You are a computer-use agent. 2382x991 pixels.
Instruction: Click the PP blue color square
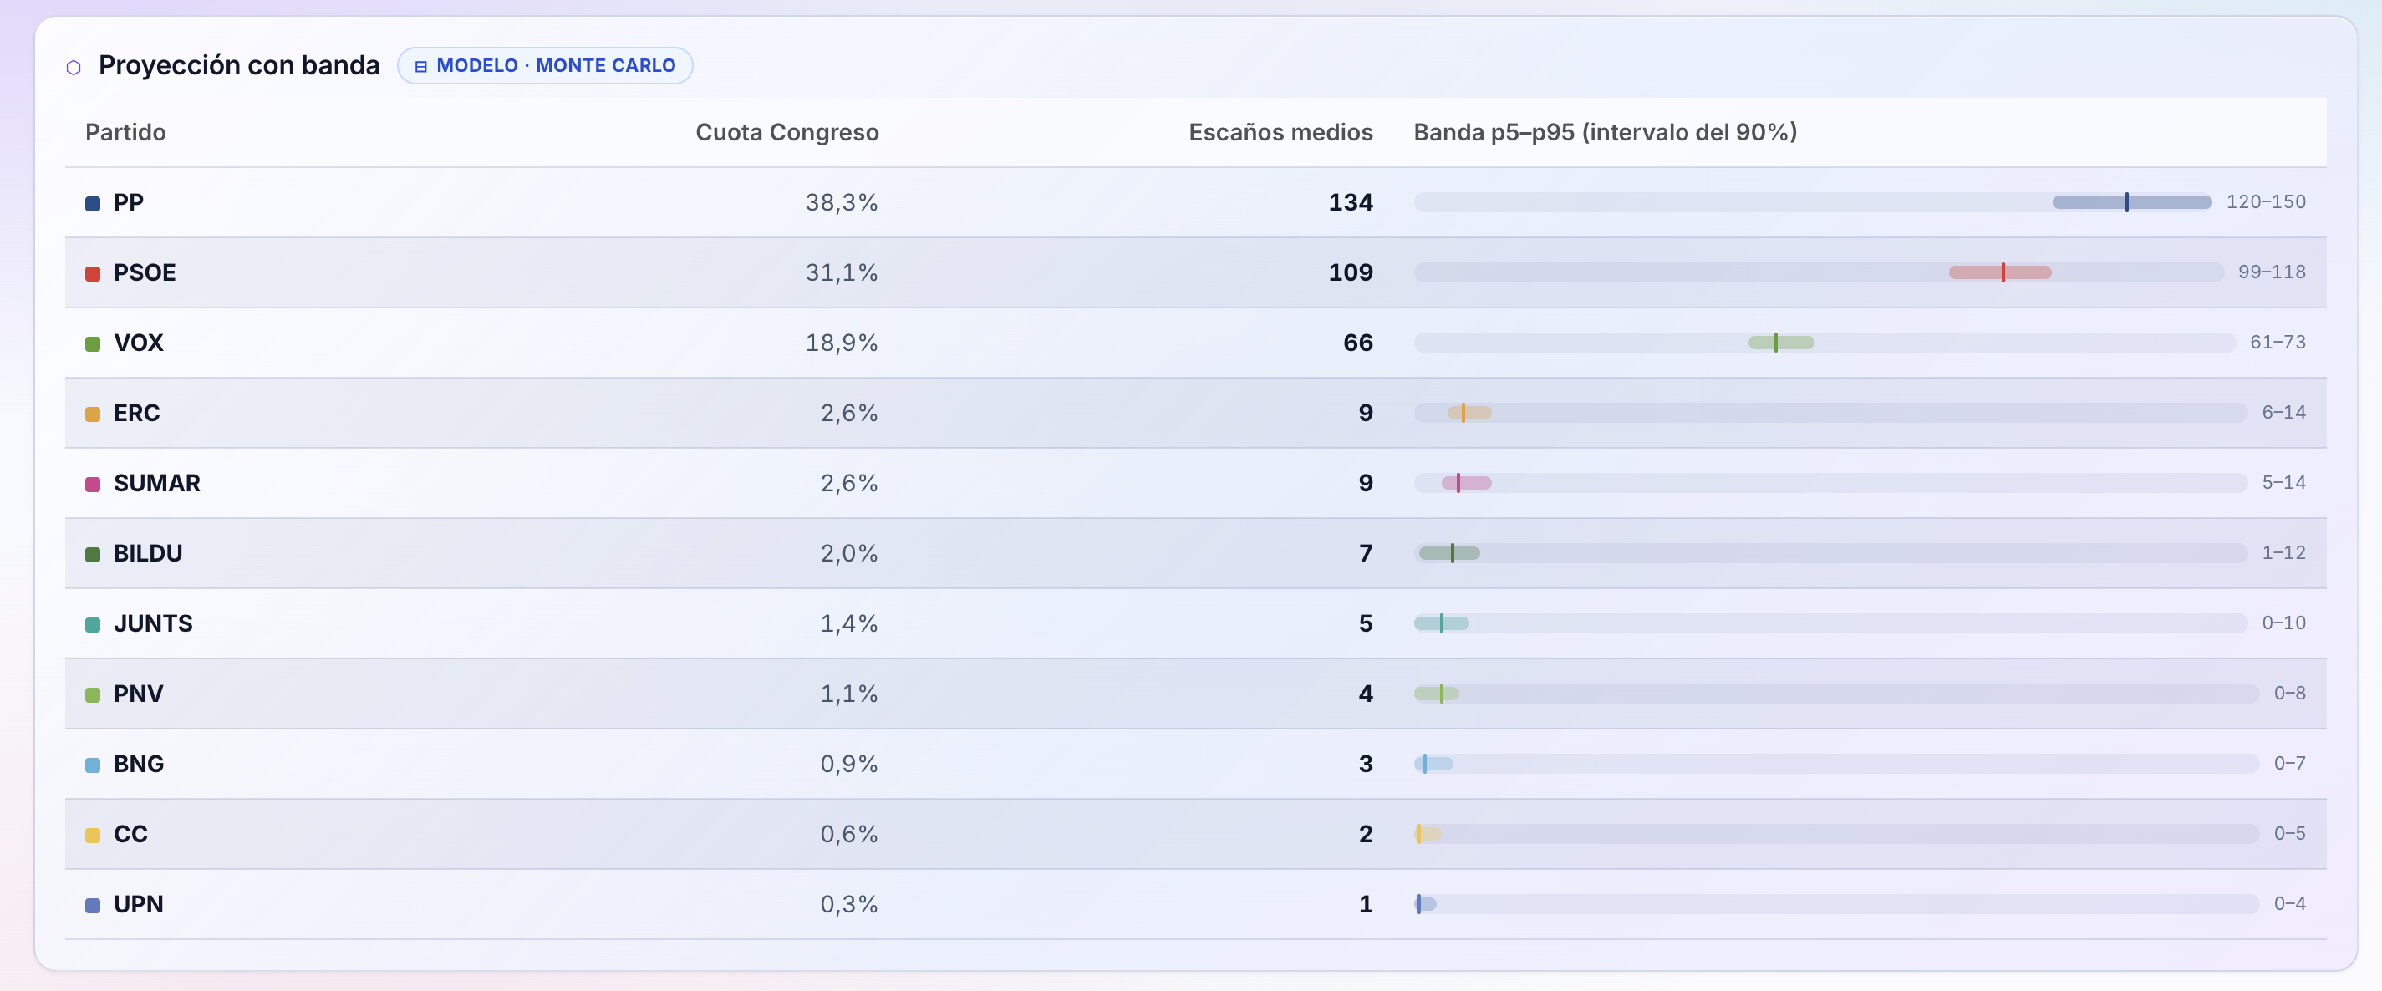coord(93,203)
